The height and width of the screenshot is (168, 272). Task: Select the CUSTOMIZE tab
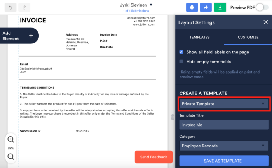coord(248,37)
